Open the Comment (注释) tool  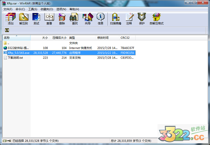tap(129, 19)
